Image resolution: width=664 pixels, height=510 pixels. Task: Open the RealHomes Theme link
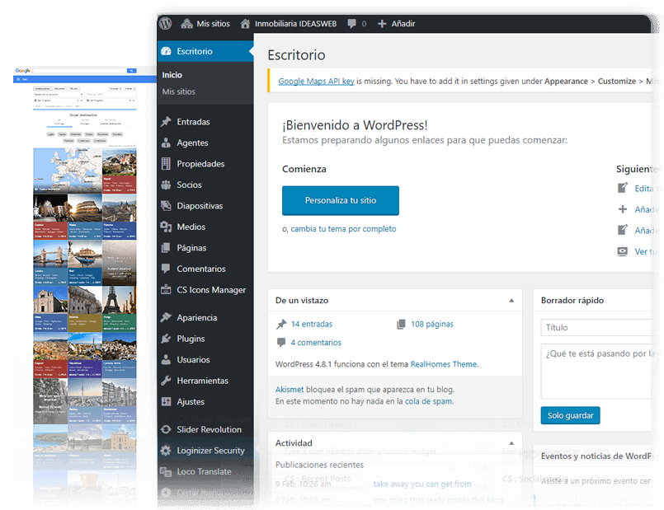[444, 364]
